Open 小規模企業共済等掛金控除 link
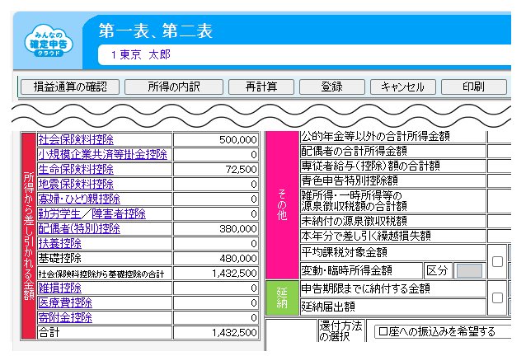The width and height of the screenshot is (526, 356). tap(103, 154)
